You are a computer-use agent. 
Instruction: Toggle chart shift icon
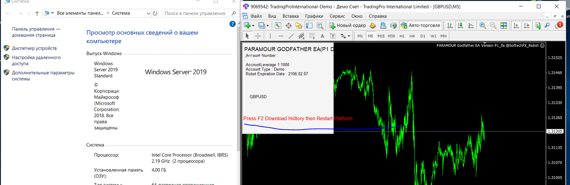coord(526,25)
